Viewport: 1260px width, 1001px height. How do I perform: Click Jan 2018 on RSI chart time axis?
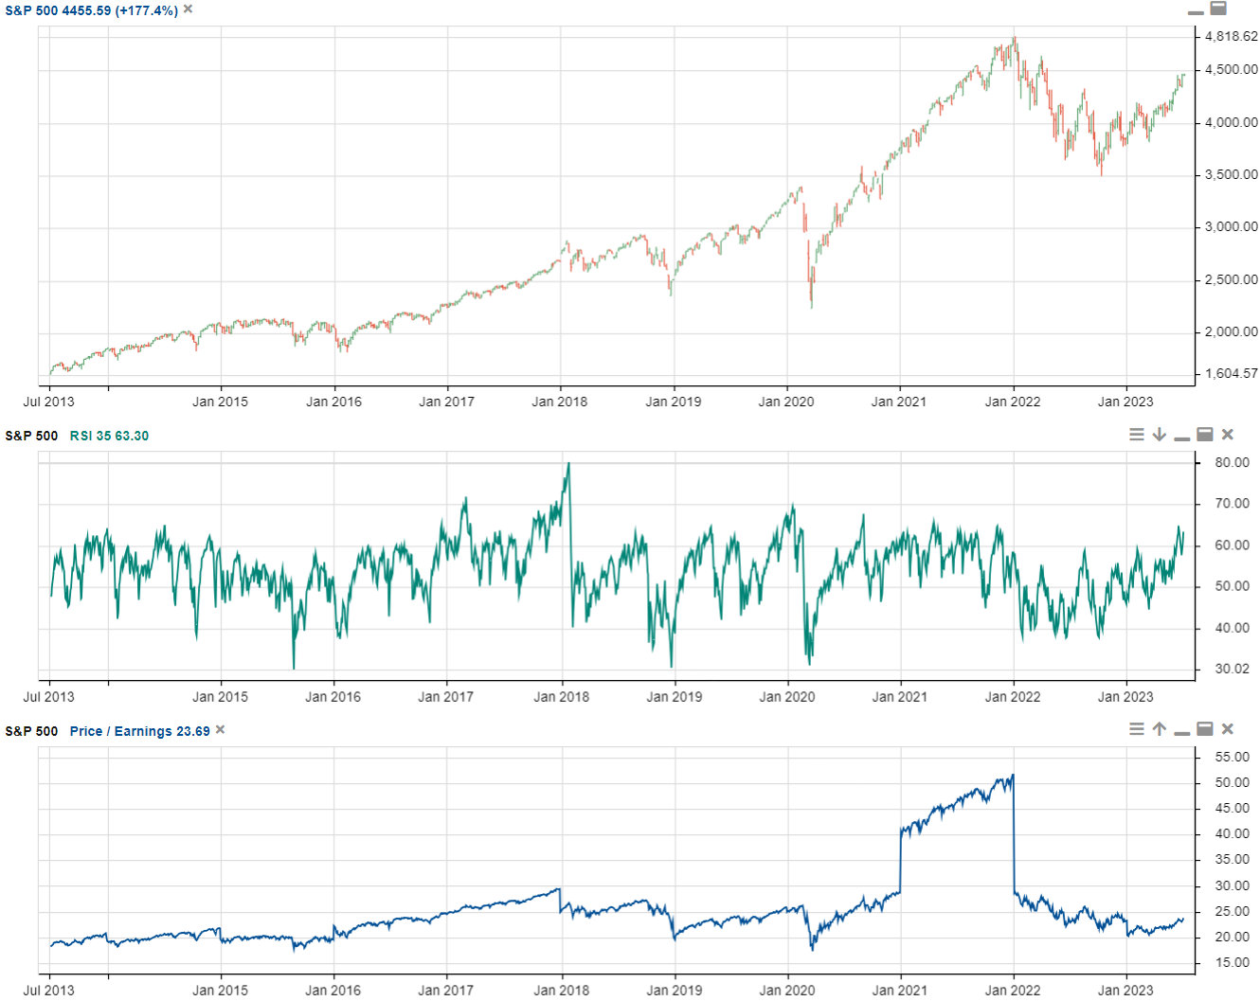[x=562, y=697]
